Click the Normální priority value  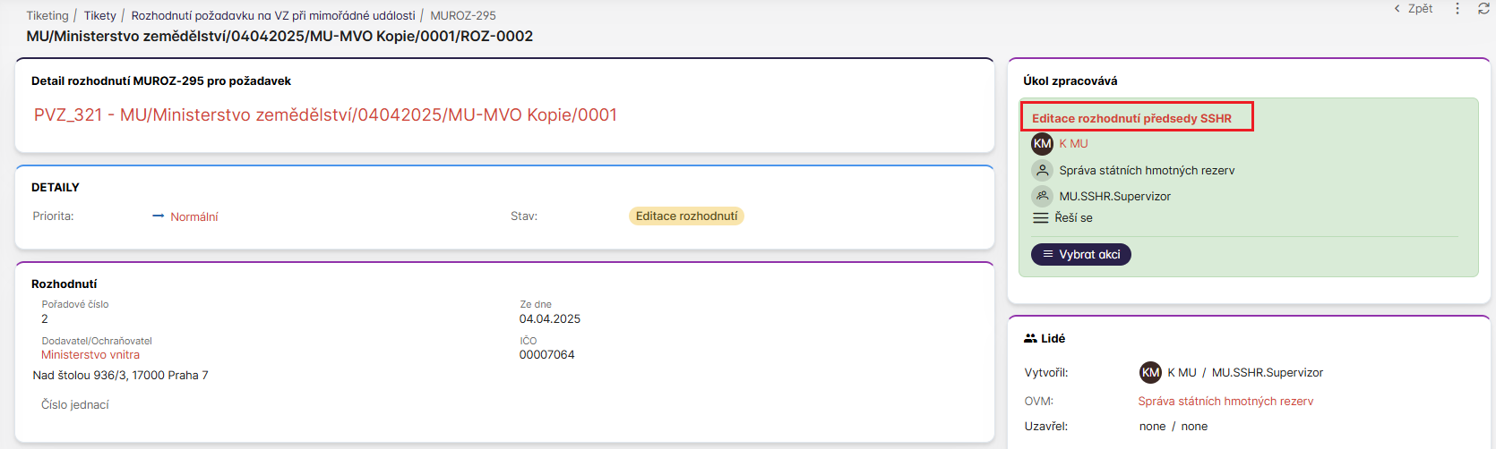(x=193, y=217)
